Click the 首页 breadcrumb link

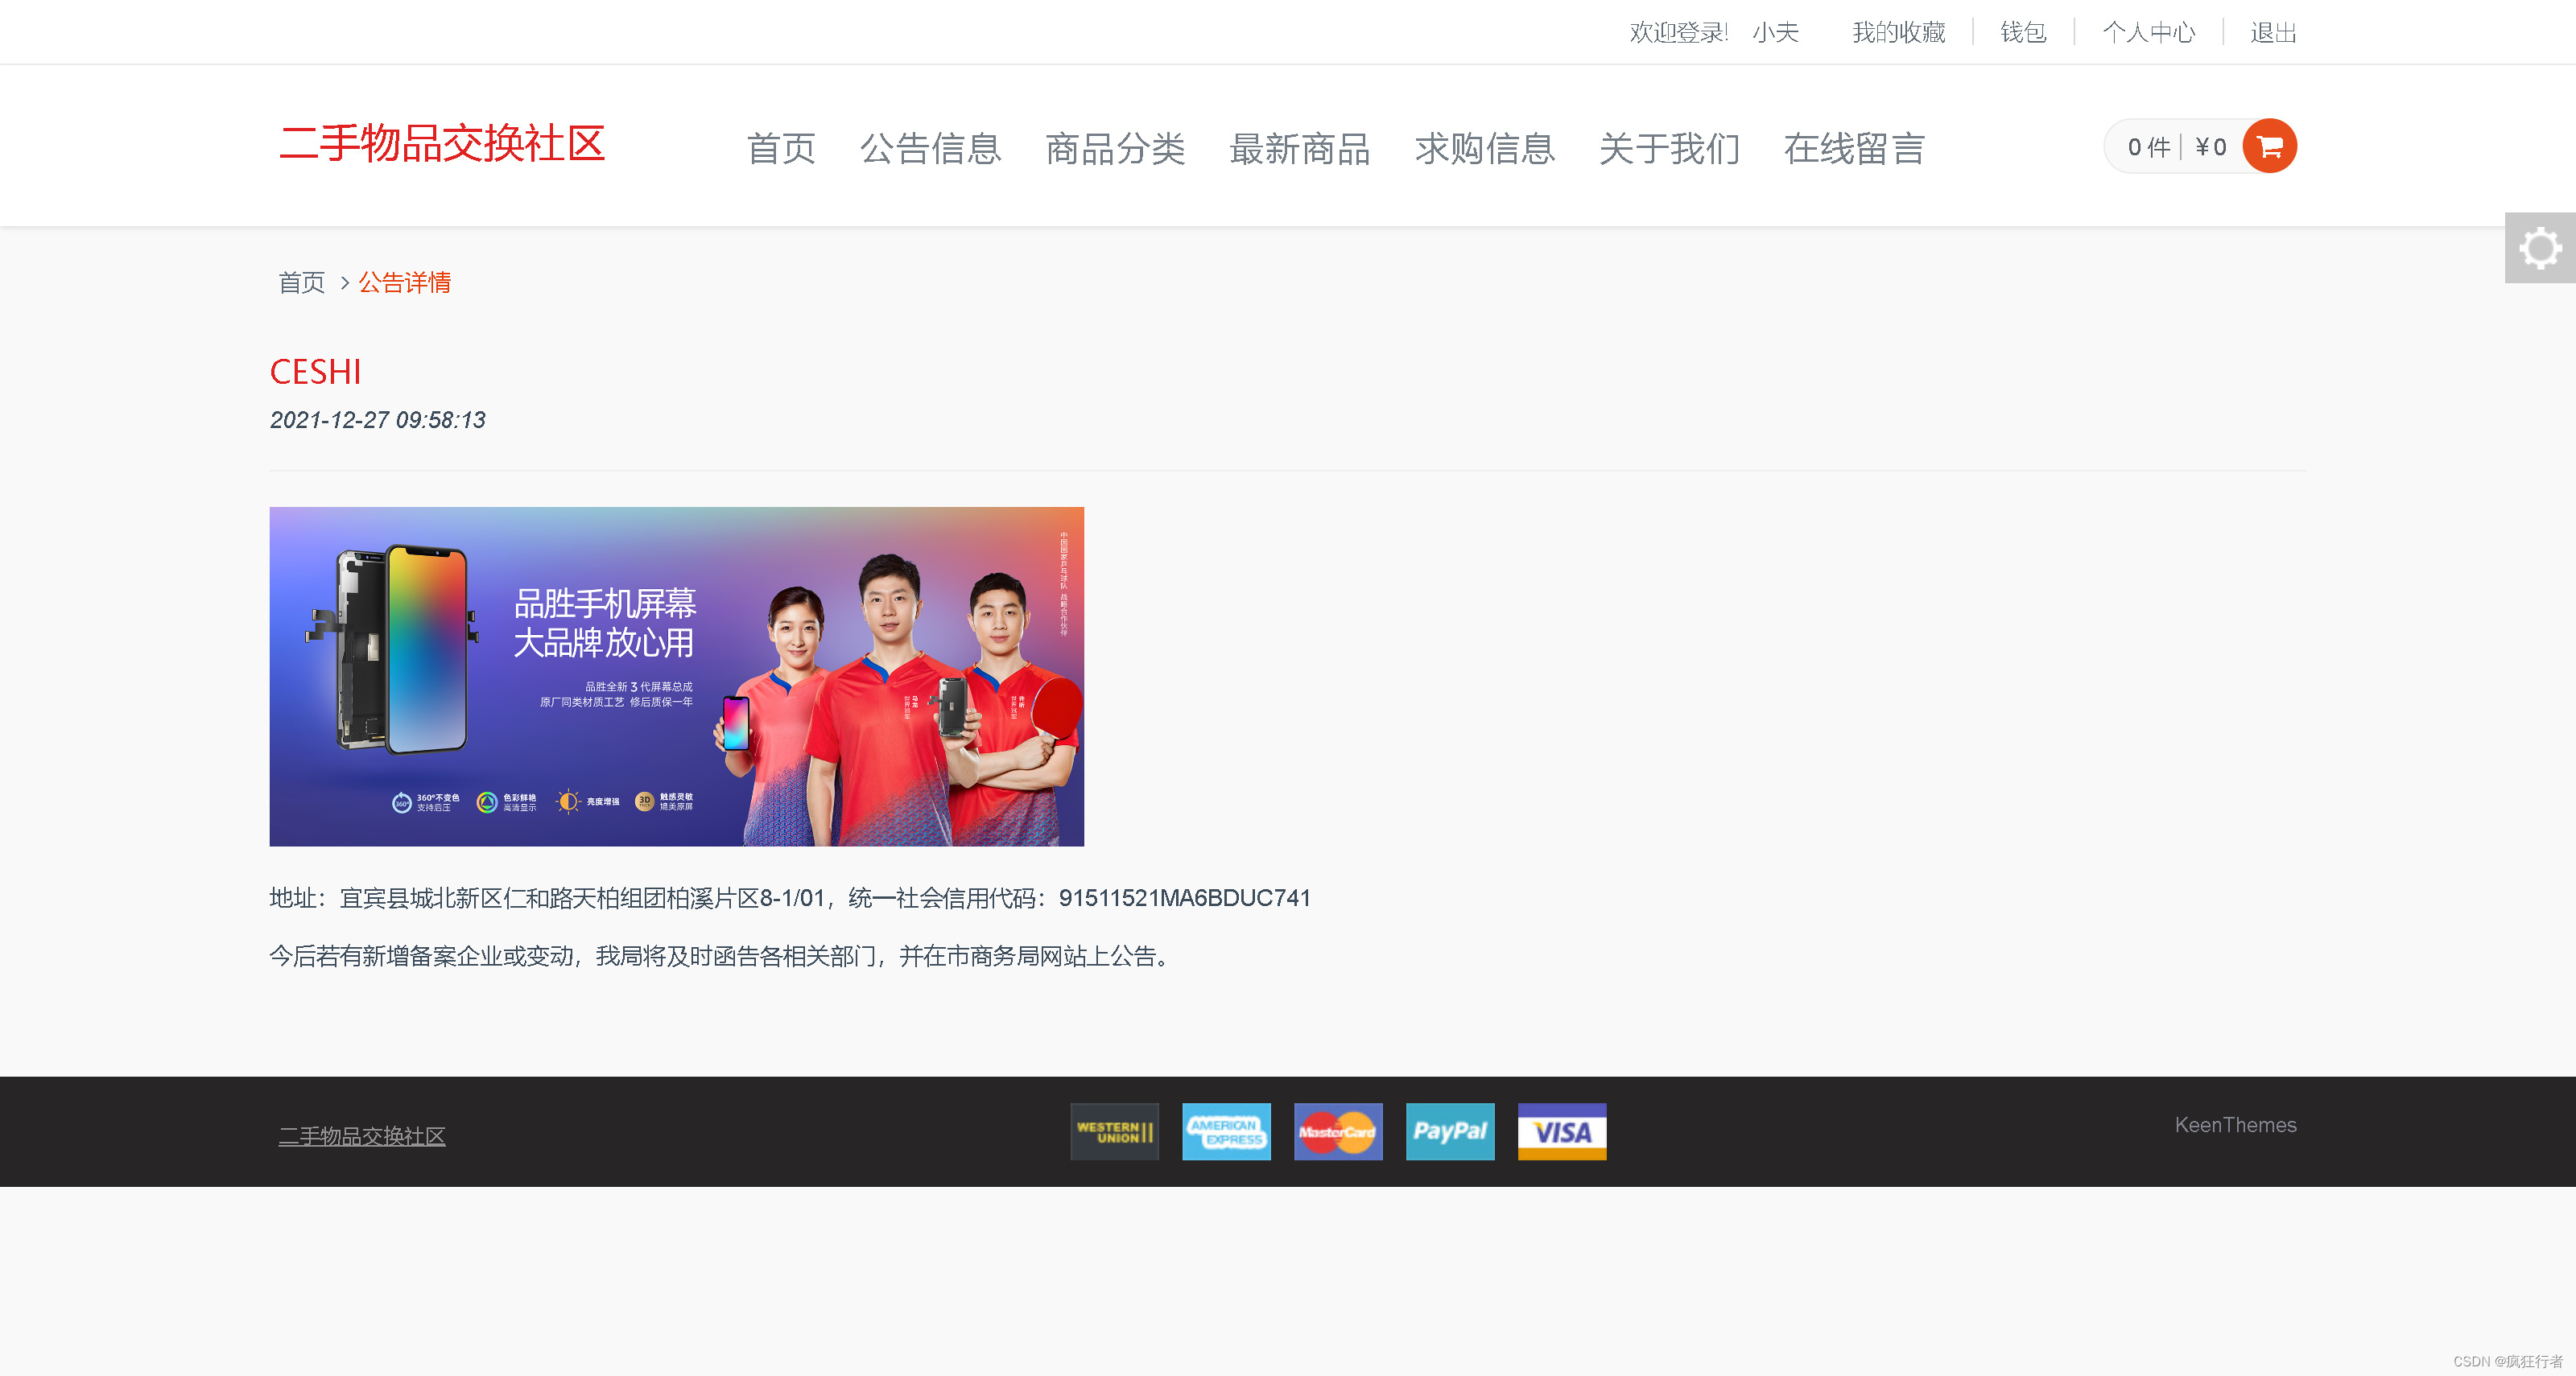pos(301,282)
